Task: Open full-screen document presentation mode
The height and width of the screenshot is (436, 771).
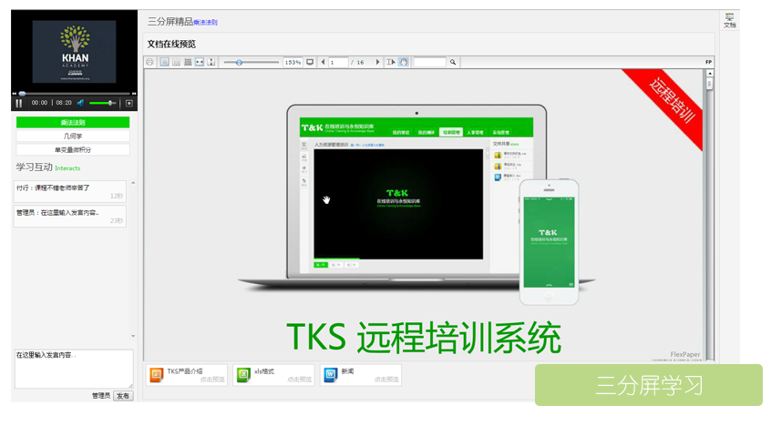Action: (x=310, y=63)
